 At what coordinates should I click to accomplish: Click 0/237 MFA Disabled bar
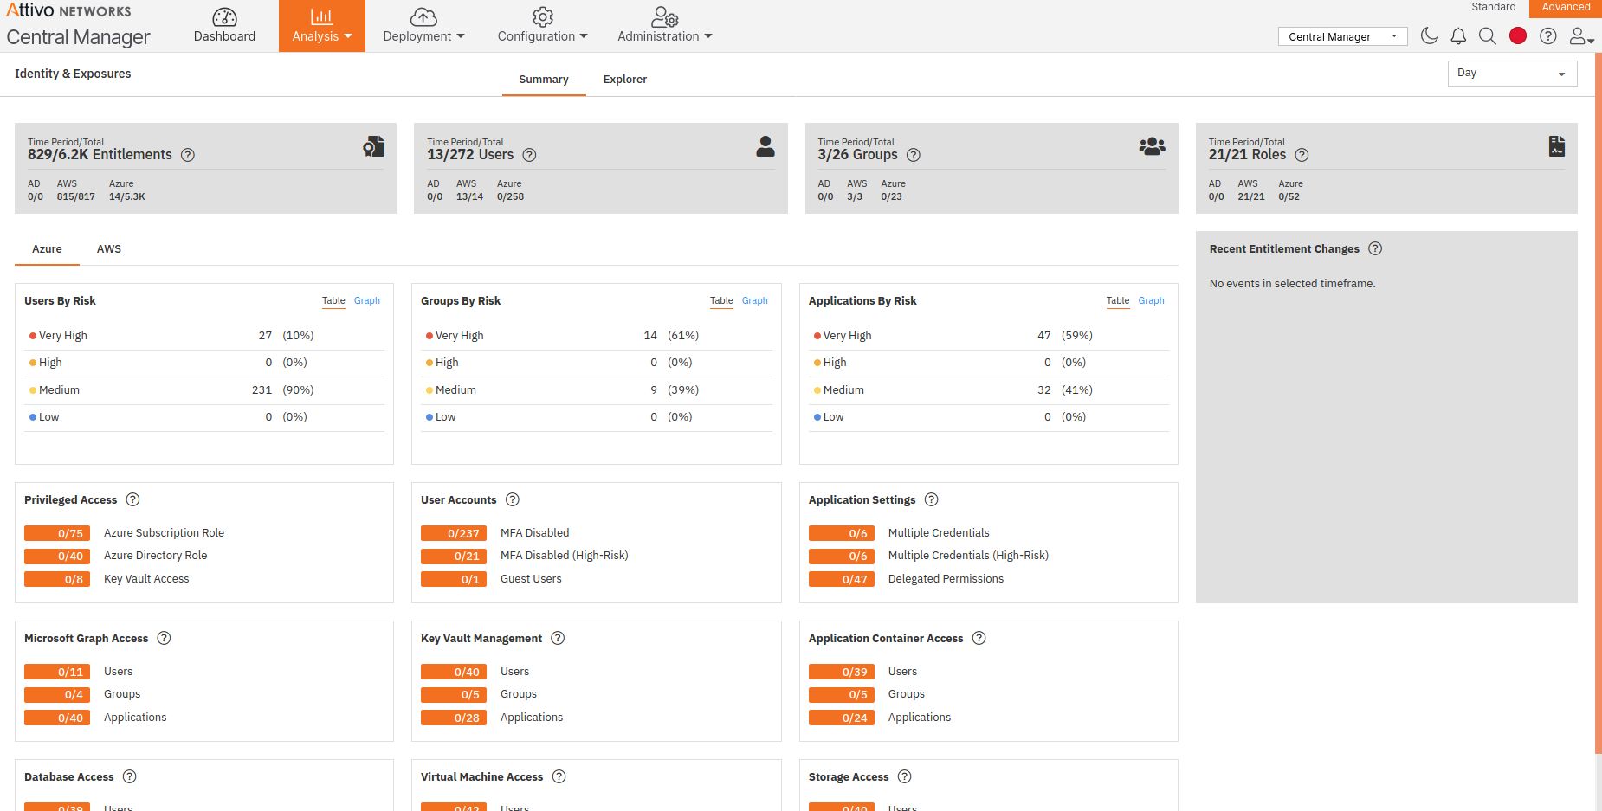coord(454,533)
